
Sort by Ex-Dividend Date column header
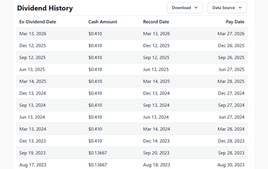[x=38, y=22]
